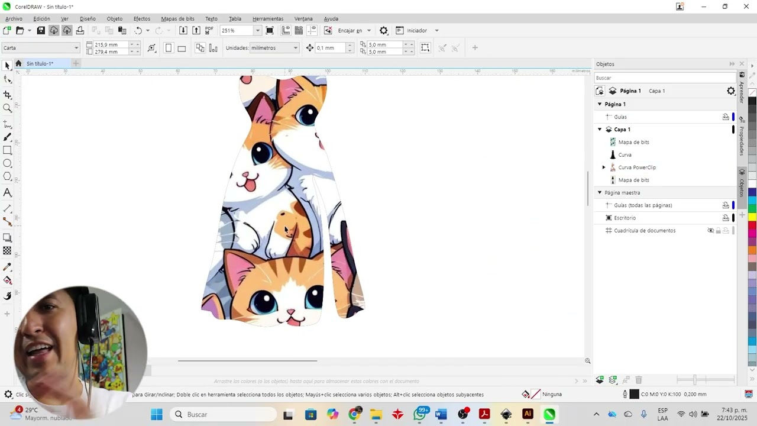757x426 pixels.
Task: Select the Freehand drawing tool
Action: point(7,124)
